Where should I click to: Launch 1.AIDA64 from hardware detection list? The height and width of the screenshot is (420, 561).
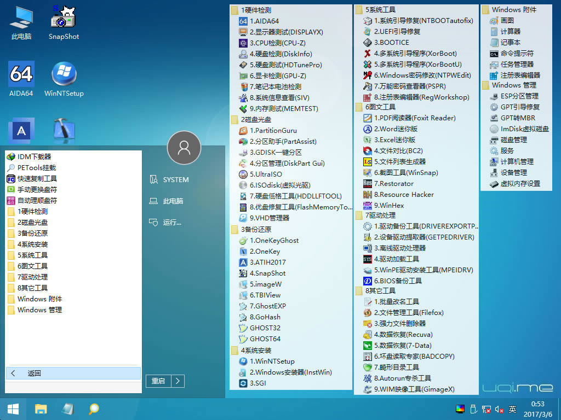point(259,21)
